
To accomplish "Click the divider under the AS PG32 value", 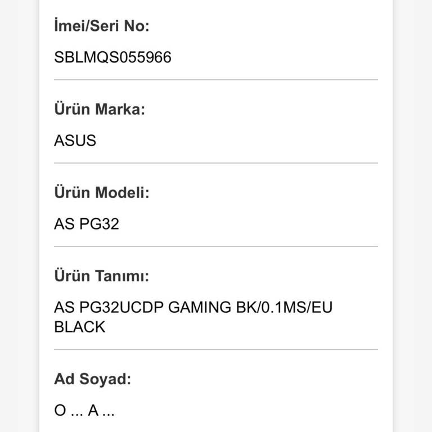I will [216, 246].
